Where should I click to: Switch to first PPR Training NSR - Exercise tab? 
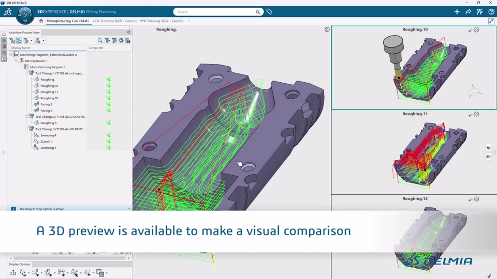click(x=115, y=21)
